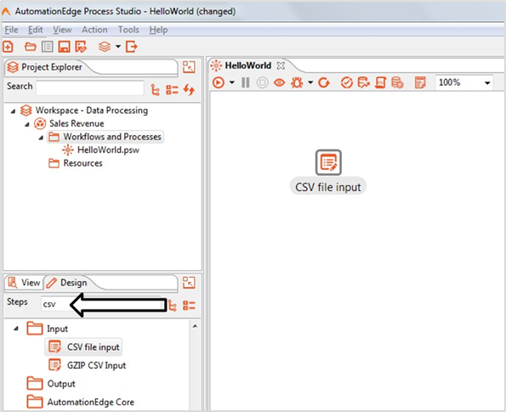This screenshot has width=506, height=412.
Task: Click the Pause workflow icon
Action: 246,82
